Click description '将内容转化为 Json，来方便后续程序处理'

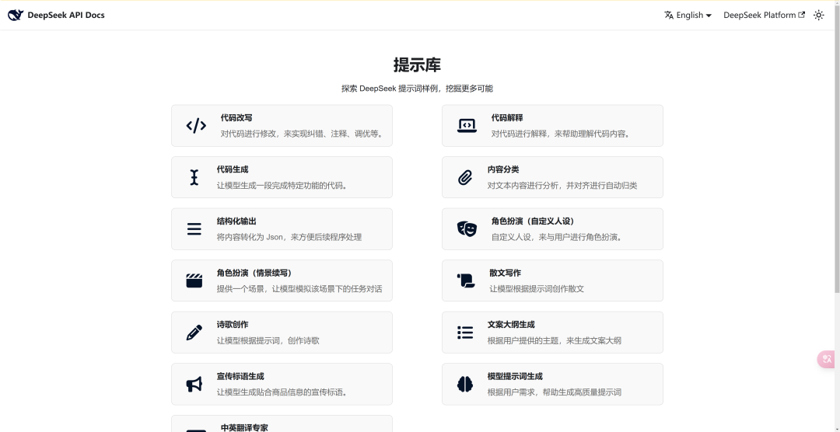click(x=289, y=237)
